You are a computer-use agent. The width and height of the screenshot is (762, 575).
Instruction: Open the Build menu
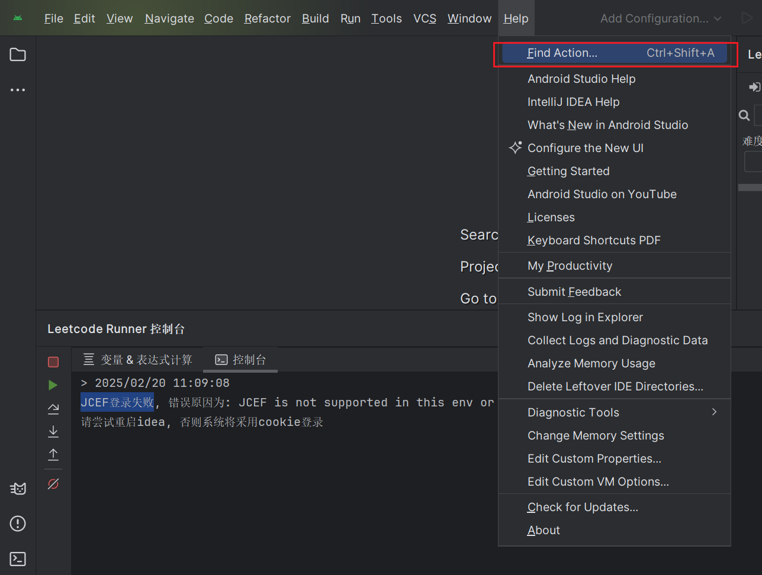[316, 18]
